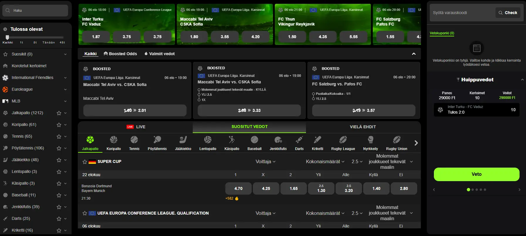Open the Valmiit vedot tab
526x236 pixels.
point(159,54)
